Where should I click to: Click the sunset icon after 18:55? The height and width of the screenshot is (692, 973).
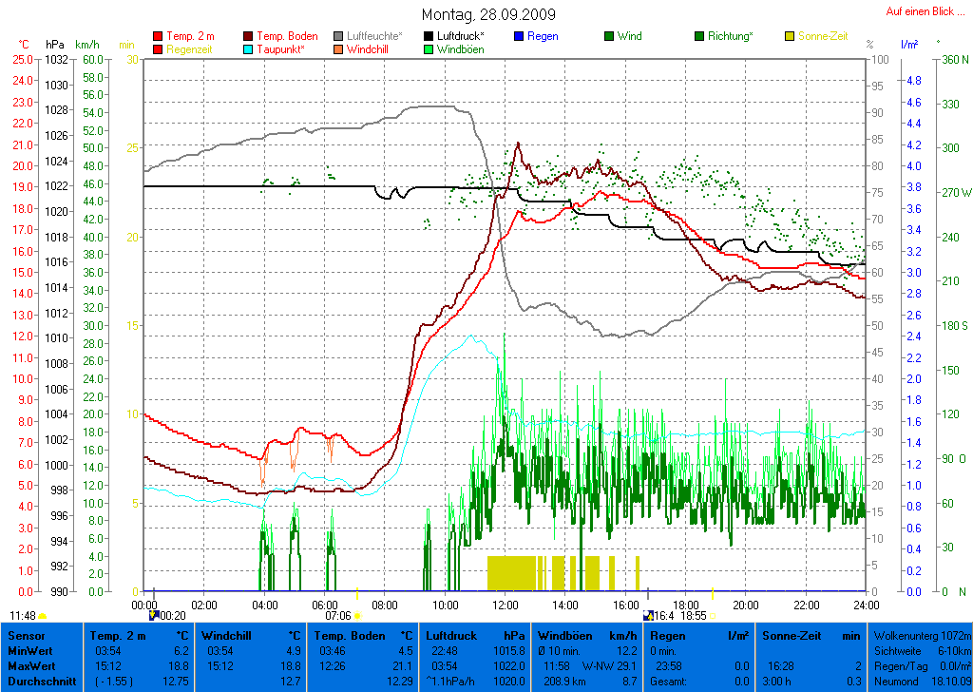[713, 616]
